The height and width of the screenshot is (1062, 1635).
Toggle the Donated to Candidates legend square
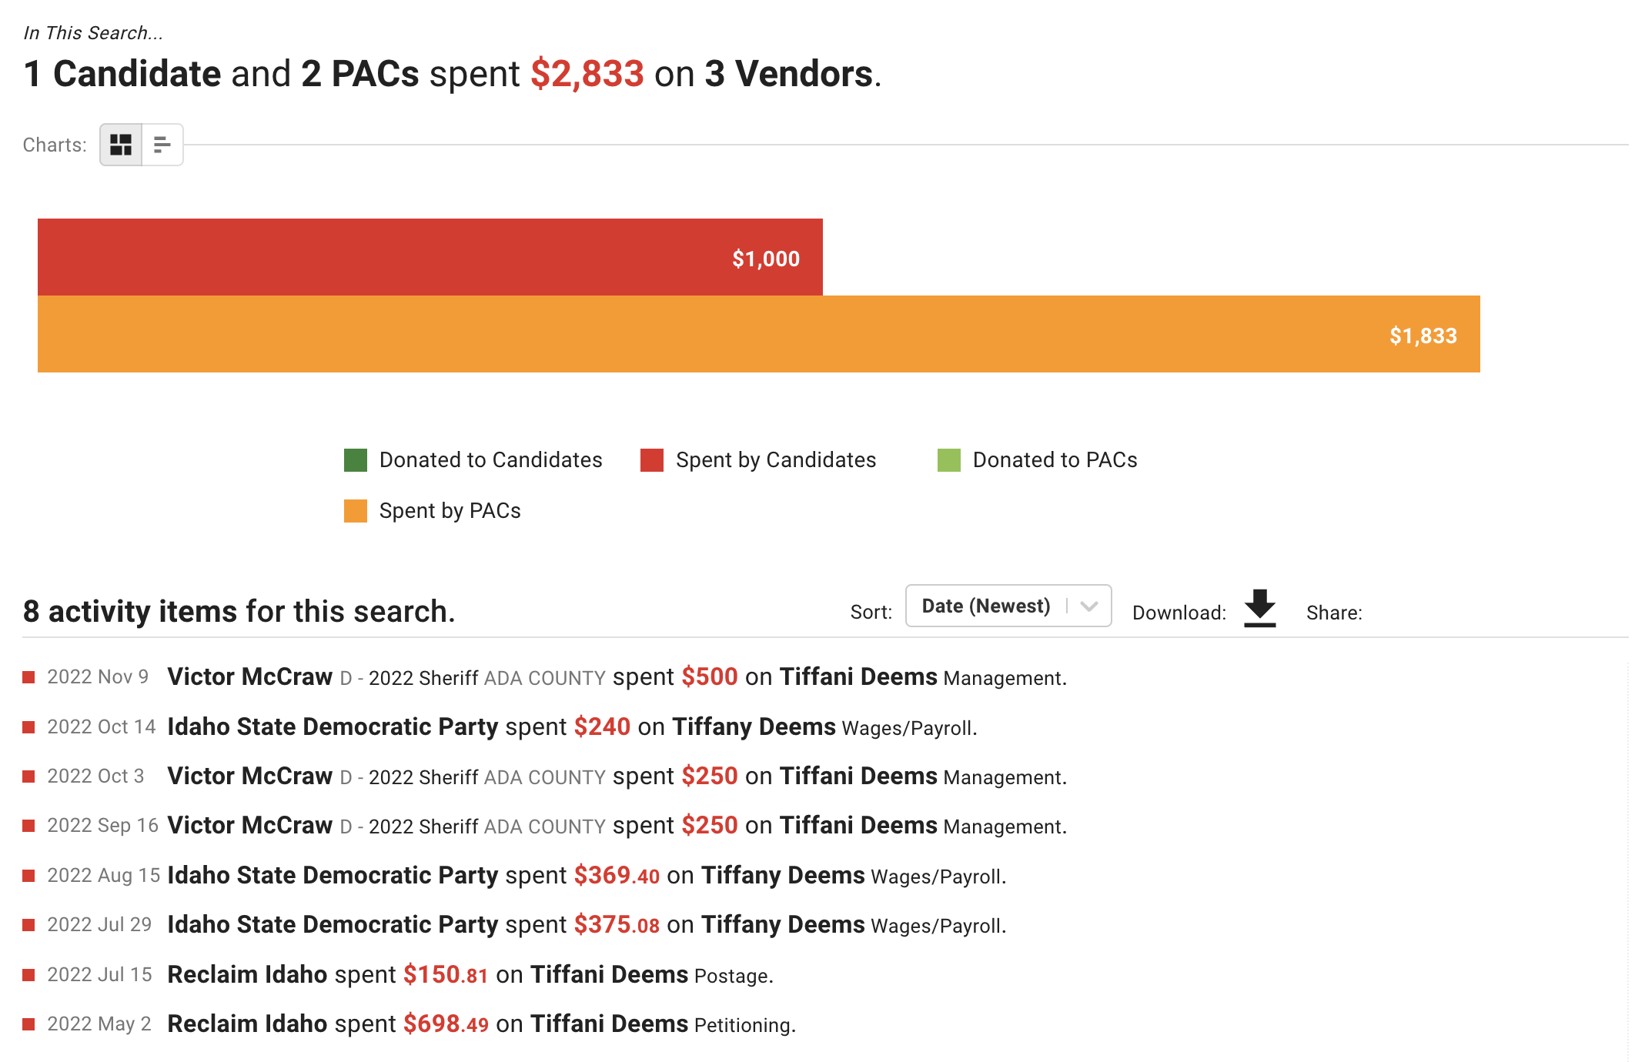pos(356,460)
